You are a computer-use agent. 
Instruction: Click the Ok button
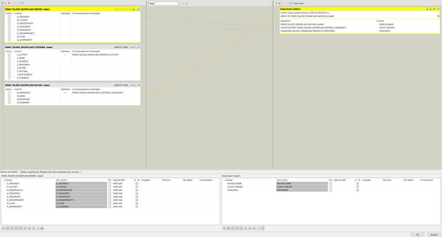417,234
